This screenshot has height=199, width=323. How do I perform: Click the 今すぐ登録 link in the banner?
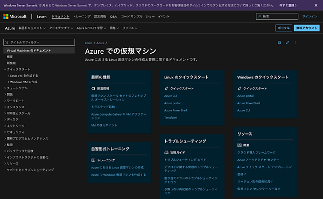288,5
